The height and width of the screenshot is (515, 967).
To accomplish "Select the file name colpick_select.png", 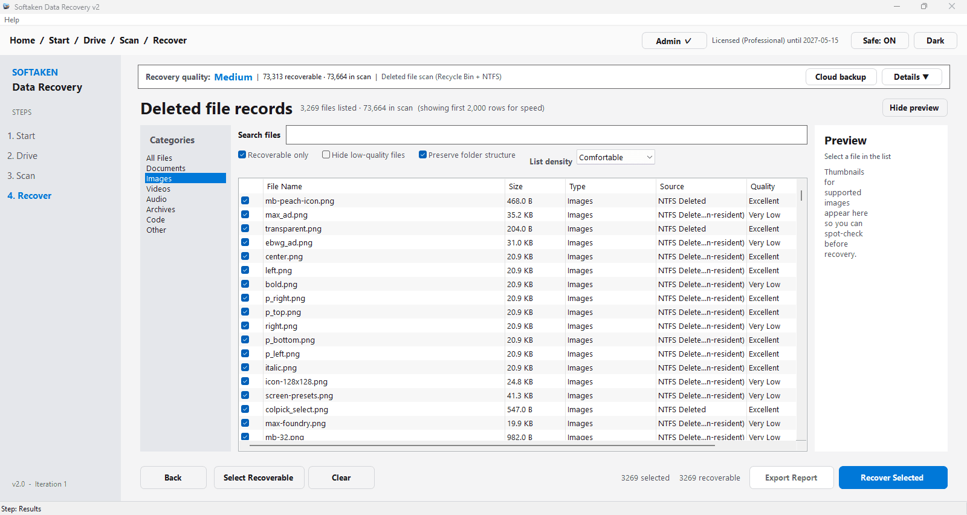I will tap(297, 409).
